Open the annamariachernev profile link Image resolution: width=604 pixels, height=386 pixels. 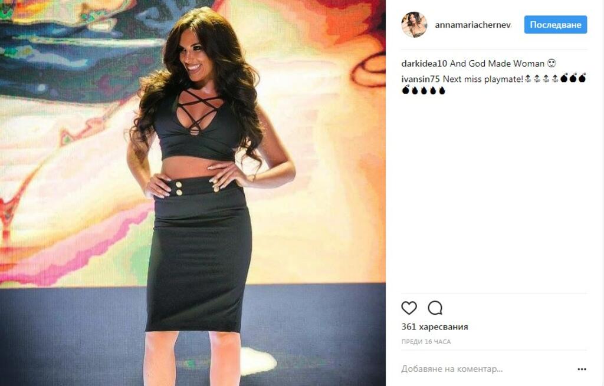click(x=473, y=25)
